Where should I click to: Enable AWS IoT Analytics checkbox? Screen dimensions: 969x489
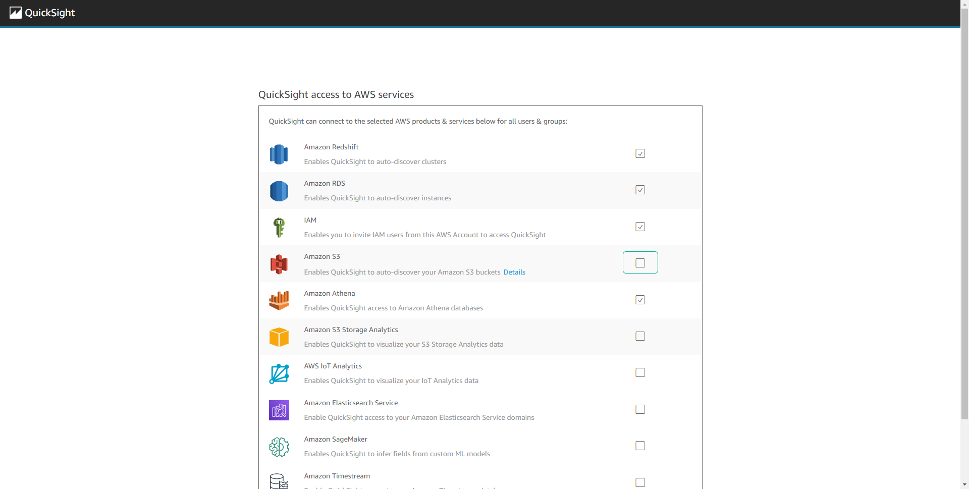[640, 372]
